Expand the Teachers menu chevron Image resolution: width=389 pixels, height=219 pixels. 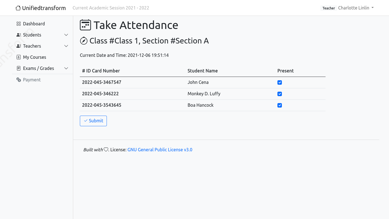(66, 46)
